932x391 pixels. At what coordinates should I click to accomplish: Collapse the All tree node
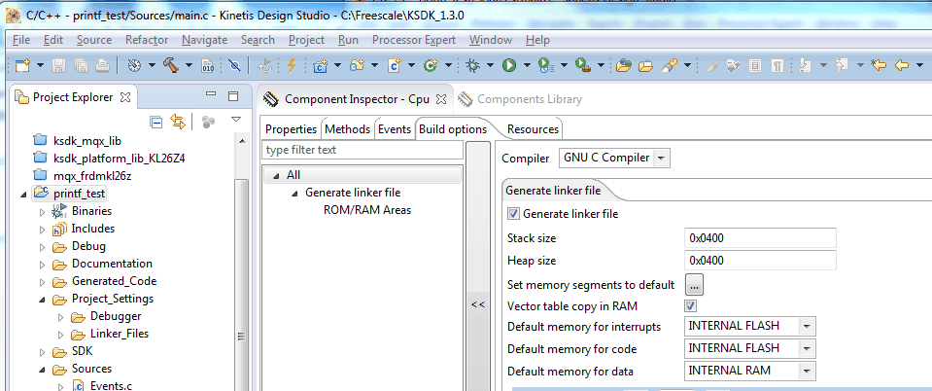[x=276, y=176]
